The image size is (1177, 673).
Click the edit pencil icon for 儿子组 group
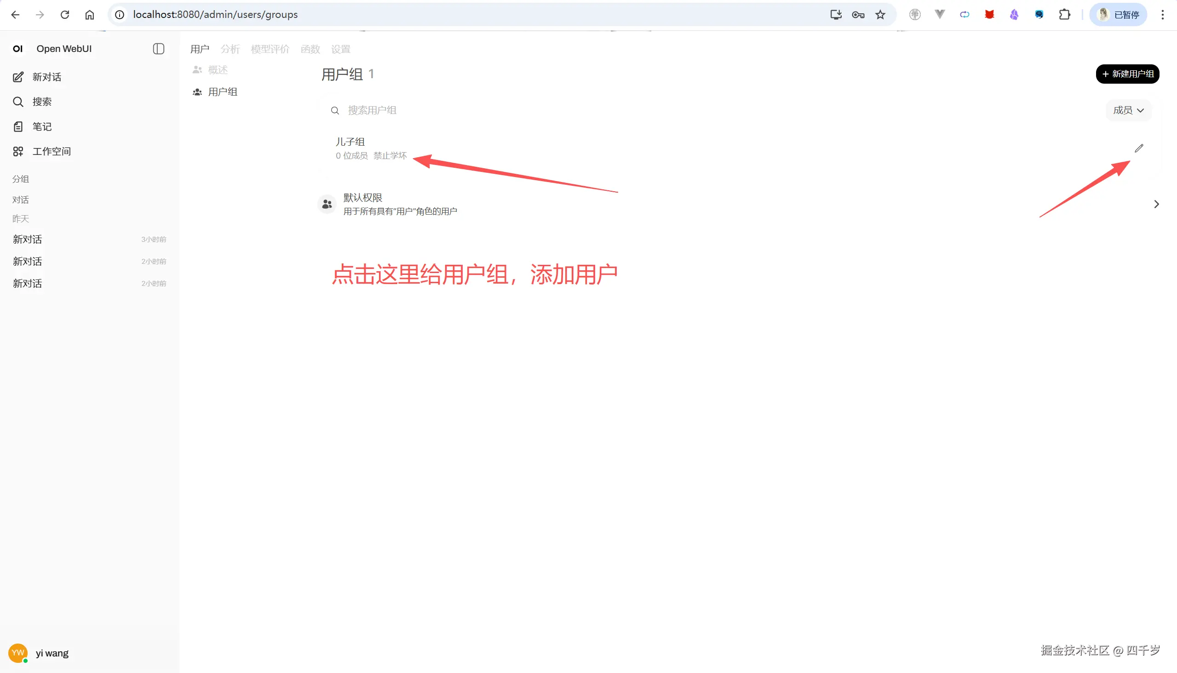tap(1140, 148)
